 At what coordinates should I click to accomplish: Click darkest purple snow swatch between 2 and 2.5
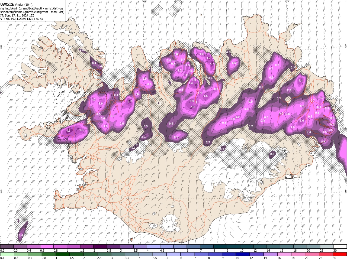pyautogui.click(x=100, y=247)
